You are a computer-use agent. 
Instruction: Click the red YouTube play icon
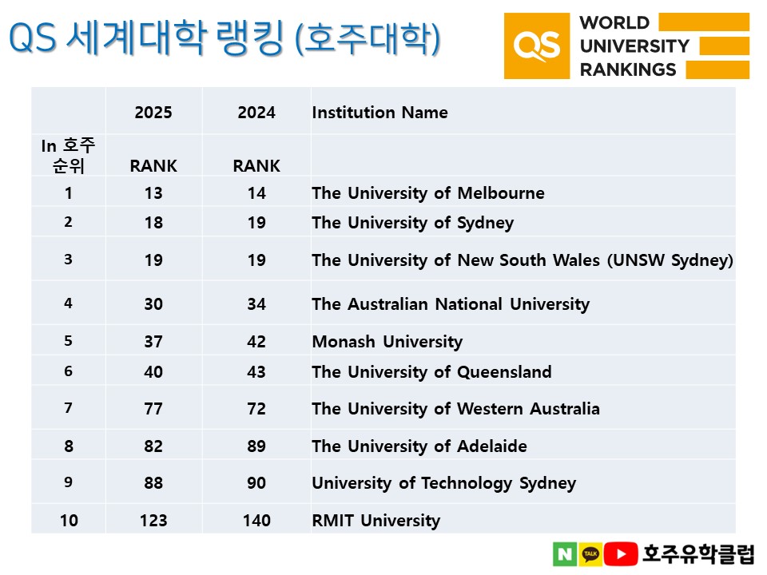[621, 554]
